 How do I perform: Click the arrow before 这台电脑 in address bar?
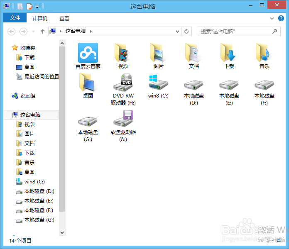61,31
